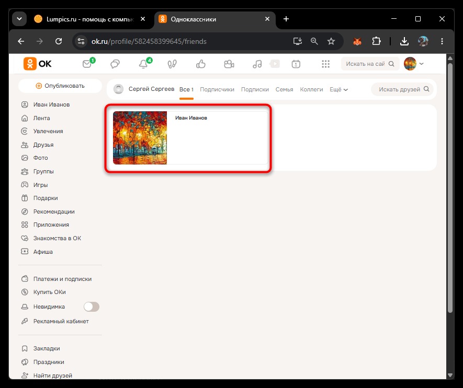
Task: Open the tab search dropdown arrow
Action: pos(19,19)
